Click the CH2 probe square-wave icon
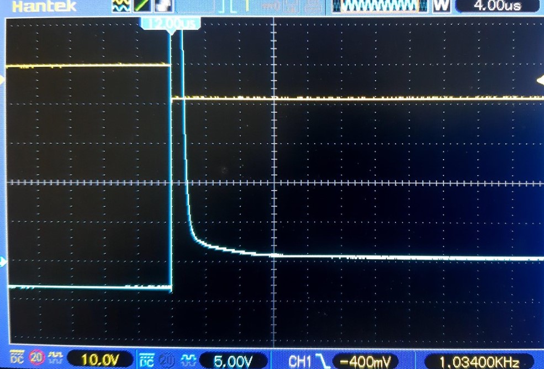The width and height of the screenshot is (544, 369). pos(189,360)
